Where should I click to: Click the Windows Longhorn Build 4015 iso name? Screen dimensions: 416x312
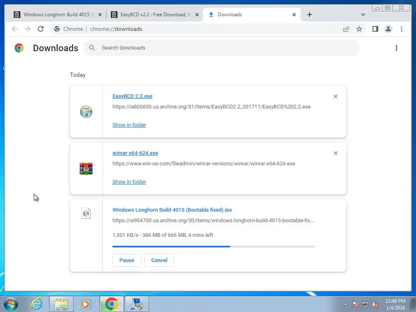[172, 210]
